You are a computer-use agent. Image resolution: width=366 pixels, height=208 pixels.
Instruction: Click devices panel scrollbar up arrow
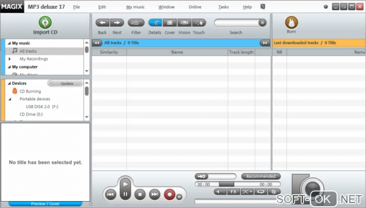[x=86, y=83]
